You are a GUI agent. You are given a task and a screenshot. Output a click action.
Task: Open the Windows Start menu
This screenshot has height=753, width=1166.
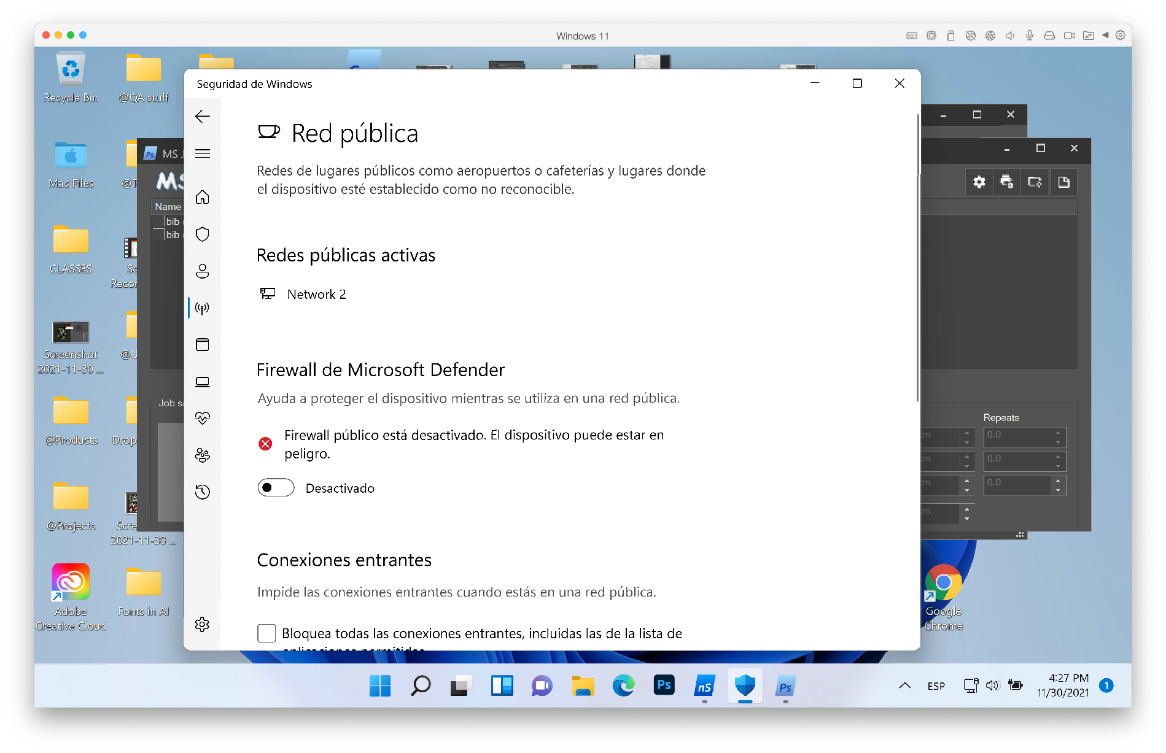pyautogui.click(x=380, y=685)
